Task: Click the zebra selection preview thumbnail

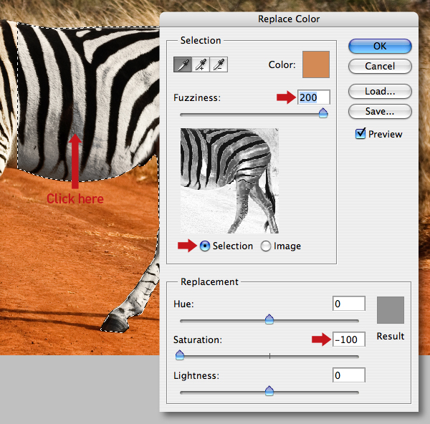Action: coord(229,181)
